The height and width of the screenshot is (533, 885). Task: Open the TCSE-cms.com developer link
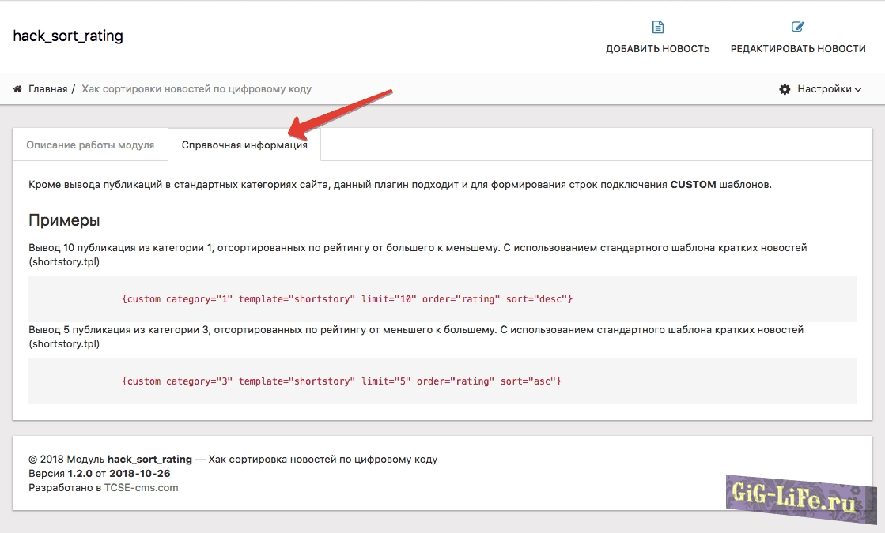pyautogui.click(x=142, y=487)
